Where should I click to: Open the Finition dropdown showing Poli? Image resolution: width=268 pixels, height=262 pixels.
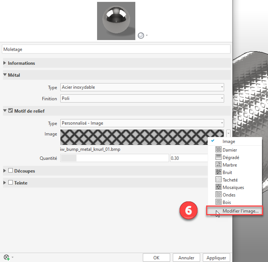coord(142,99)
